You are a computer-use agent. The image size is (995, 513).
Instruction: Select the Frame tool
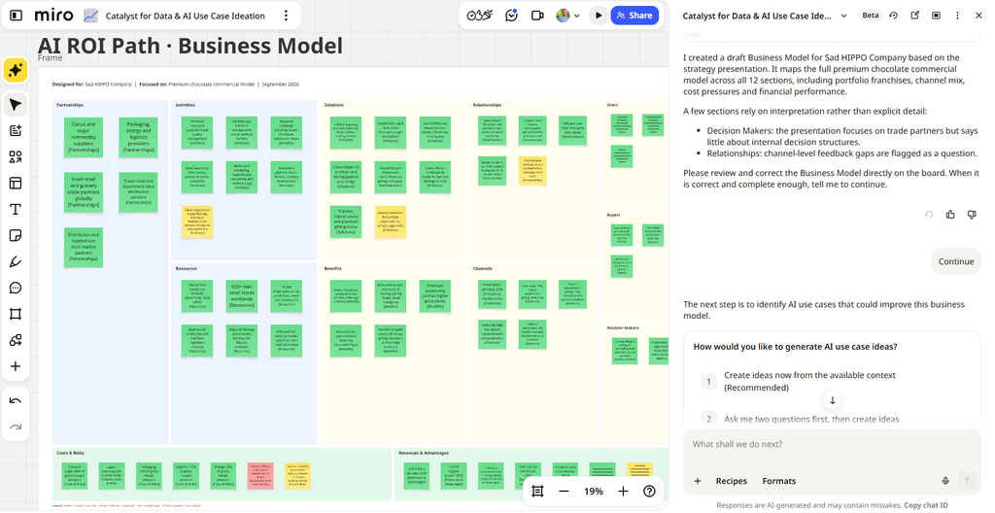click(x=16, y=314)
